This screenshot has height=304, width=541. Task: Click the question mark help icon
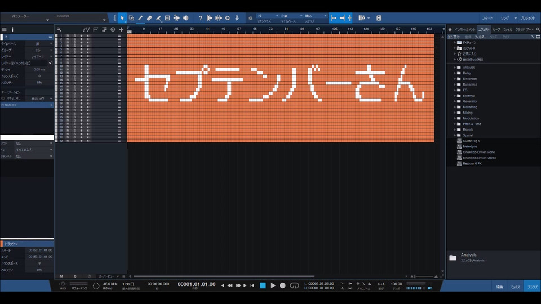(201, 18)
